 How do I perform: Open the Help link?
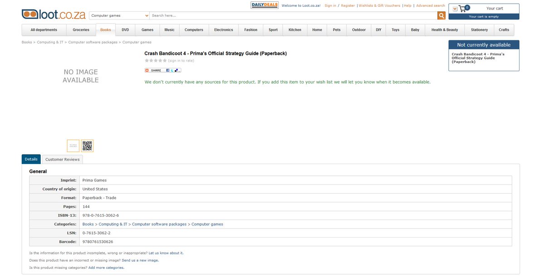[x=408, y=6]
